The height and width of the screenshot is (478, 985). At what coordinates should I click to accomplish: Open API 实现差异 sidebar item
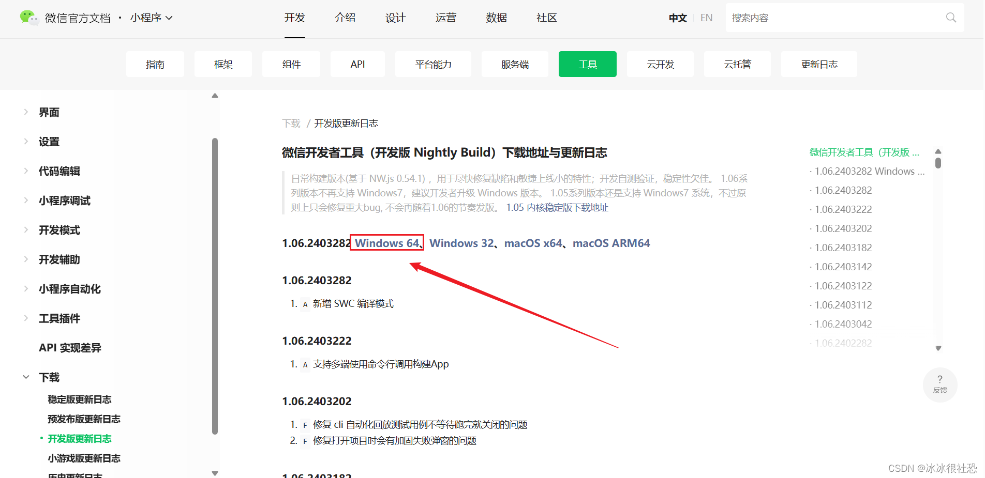[70, 348]
